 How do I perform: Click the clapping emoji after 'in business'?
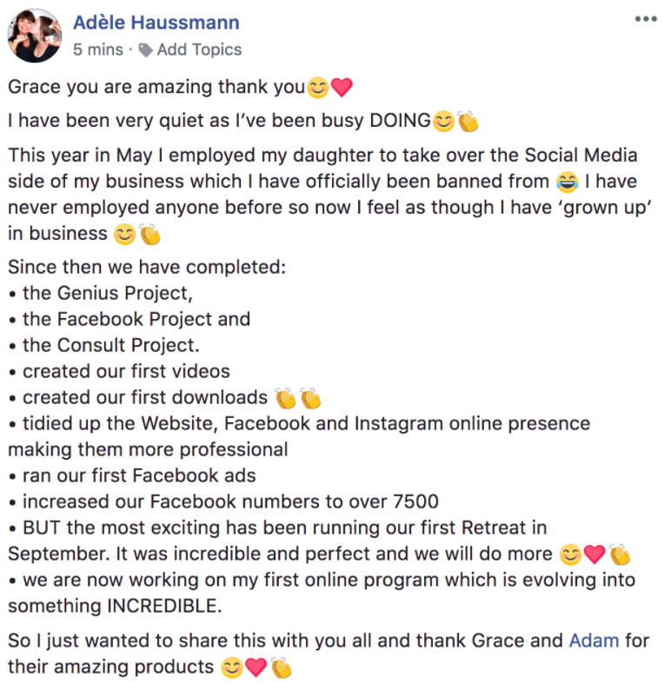[x=150, y=235]
